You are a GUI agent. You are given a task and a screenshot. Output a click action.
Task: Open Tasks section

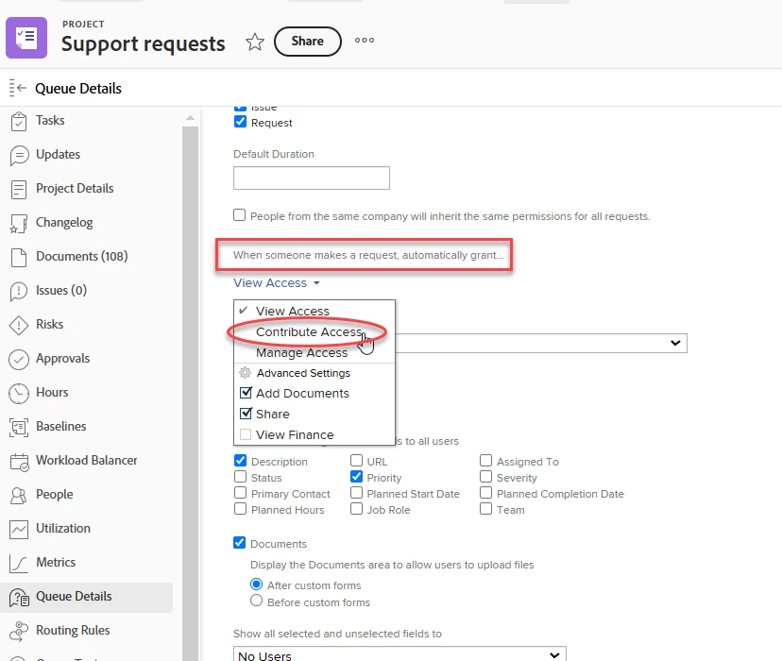(50, 120)
